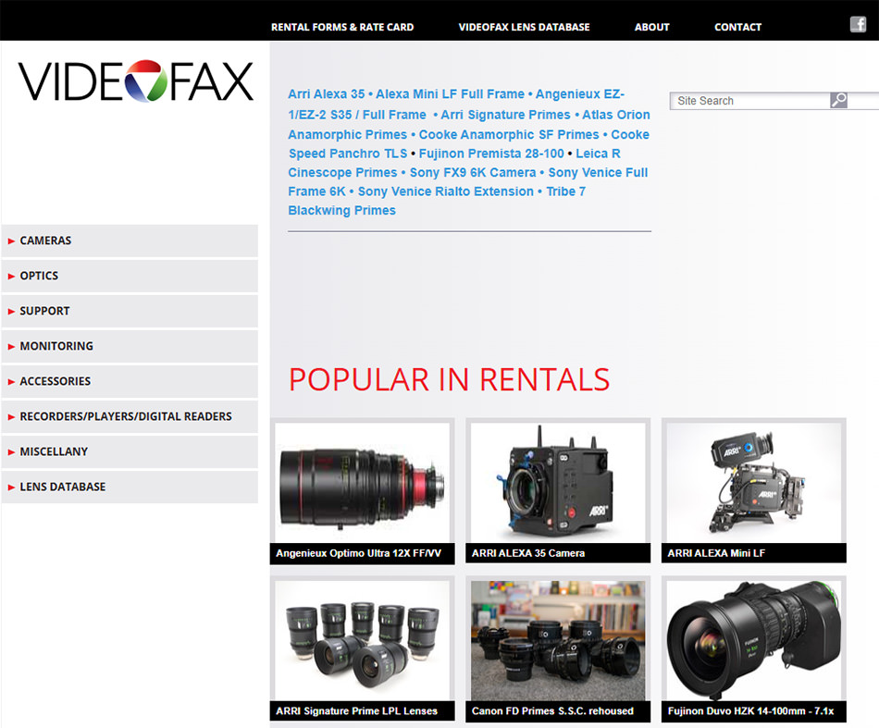The image size is (879, 728).
Task: Follow the Alexa Mini LF Full Frame link
Action: (451, 94)
